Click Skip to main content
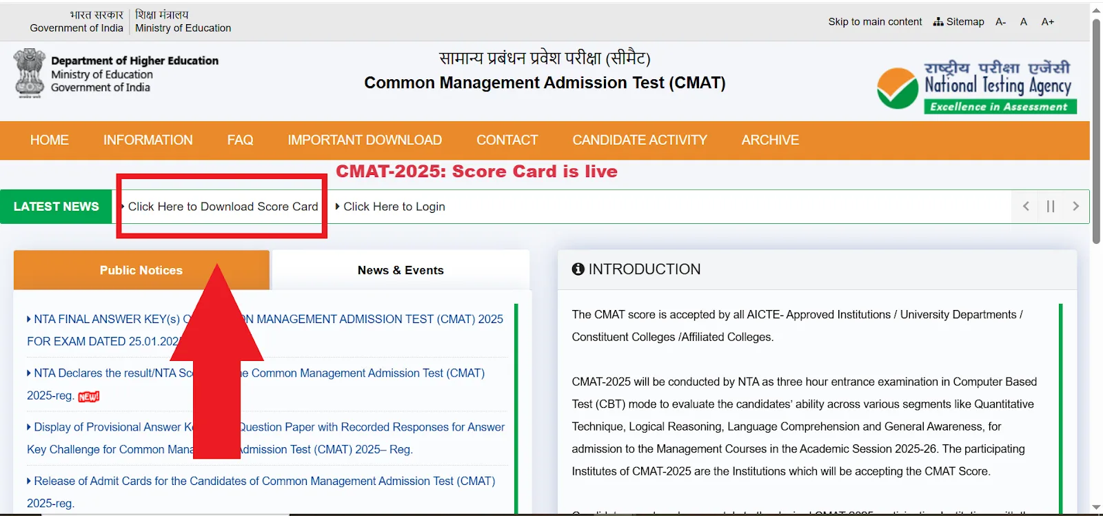The width and height of the screenshot is (1103, 516). [x=875, y=22]
